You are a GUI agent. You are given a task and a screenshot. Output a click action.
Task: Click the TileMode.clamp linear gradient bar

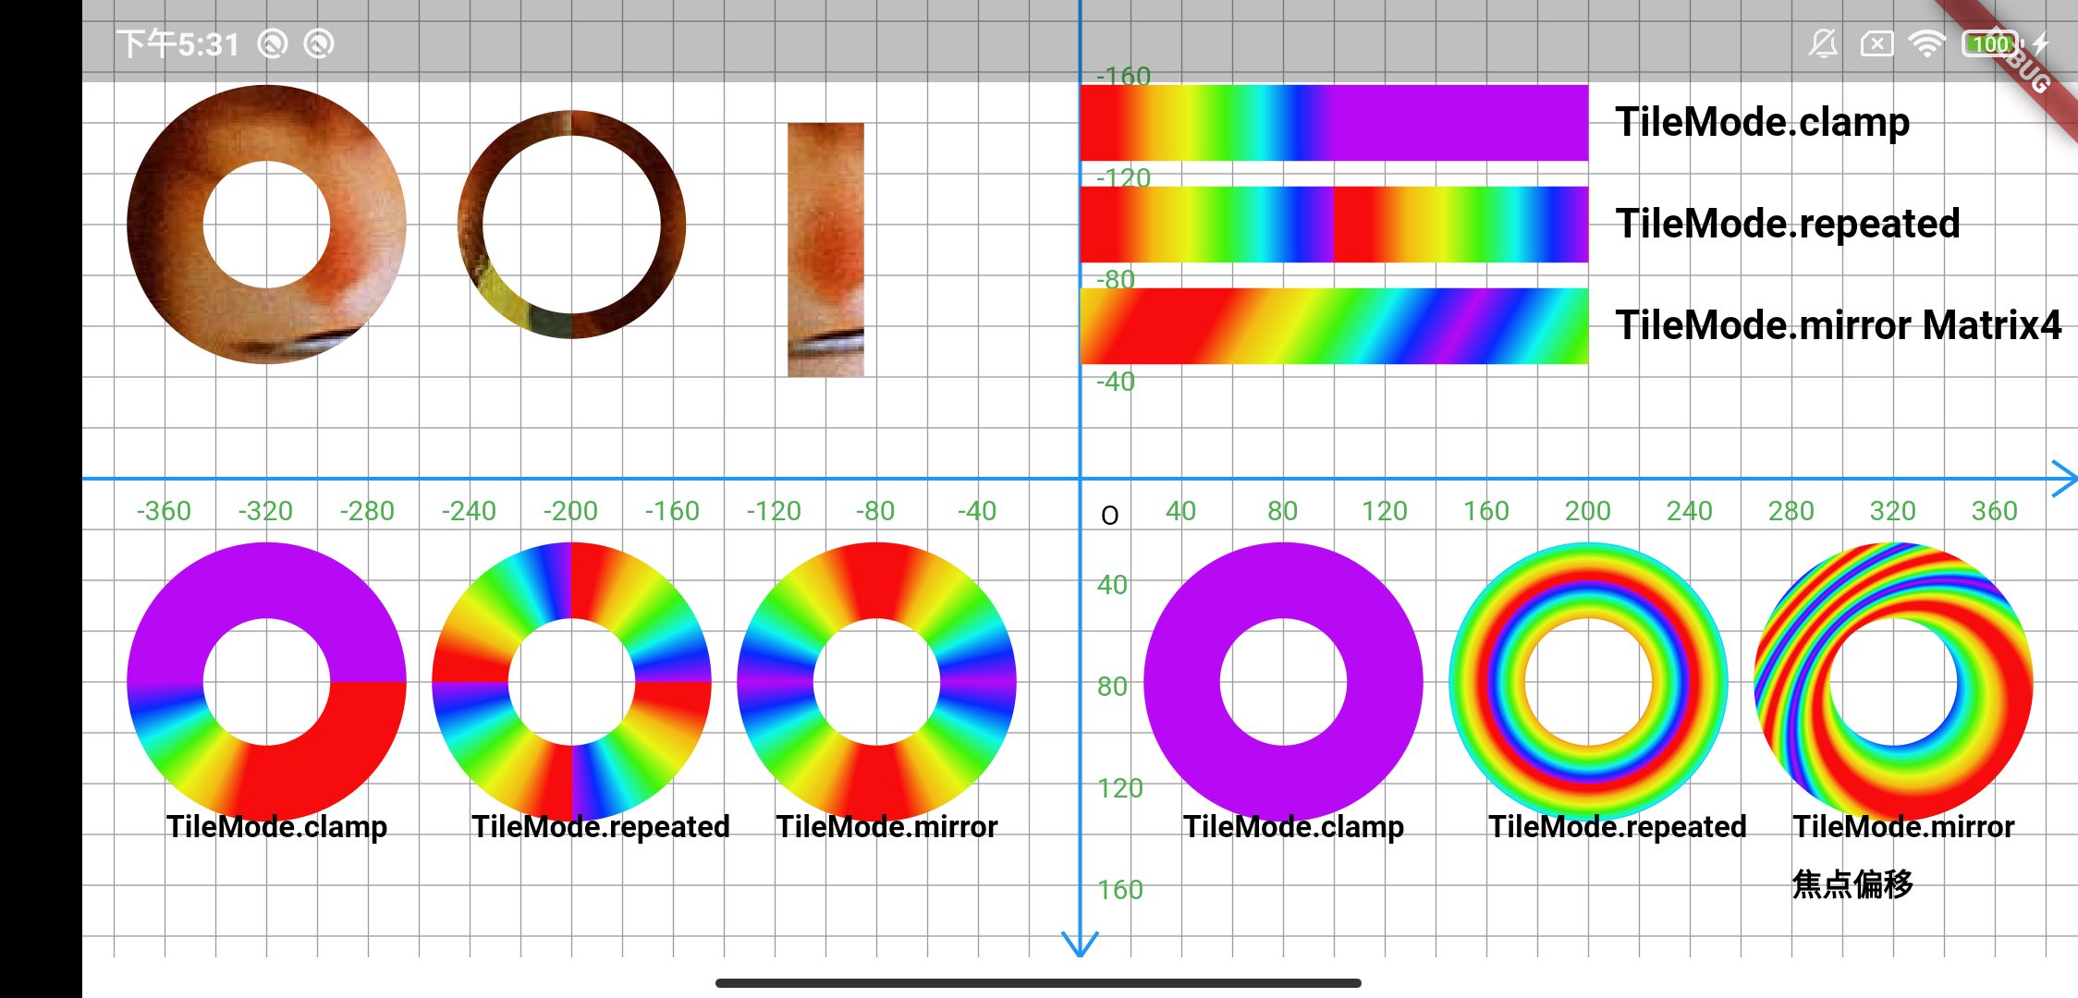click(x=1334, y=123)
